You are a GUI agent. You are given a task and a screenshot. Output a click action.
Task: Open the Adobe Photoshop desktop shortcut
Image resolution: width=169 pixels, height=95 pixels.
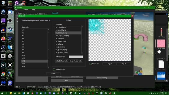coord(3,13)
